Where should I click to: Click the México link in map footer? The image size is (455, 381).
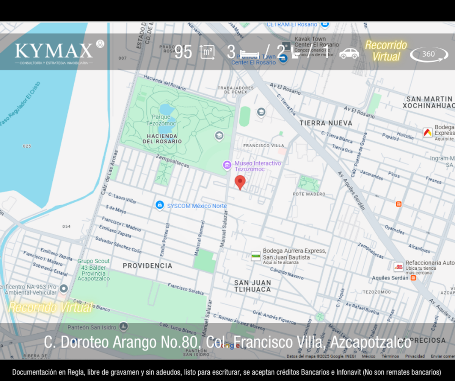[369, 356]
